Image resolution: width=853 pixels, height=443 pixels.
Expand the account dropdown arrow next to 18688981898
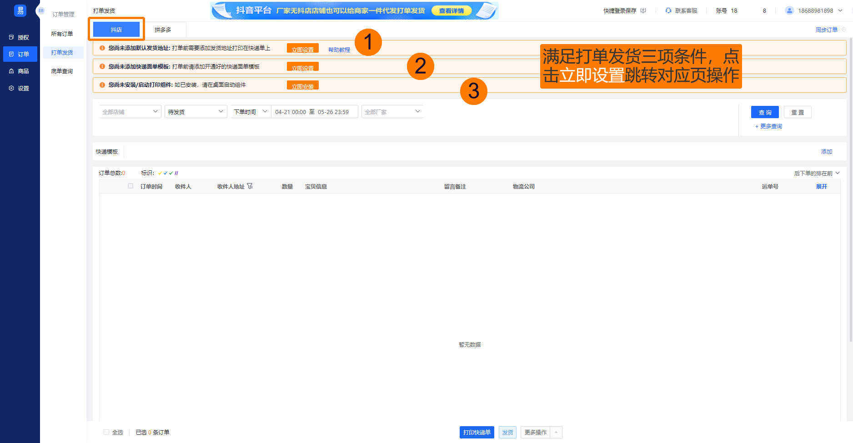point(840,10)
